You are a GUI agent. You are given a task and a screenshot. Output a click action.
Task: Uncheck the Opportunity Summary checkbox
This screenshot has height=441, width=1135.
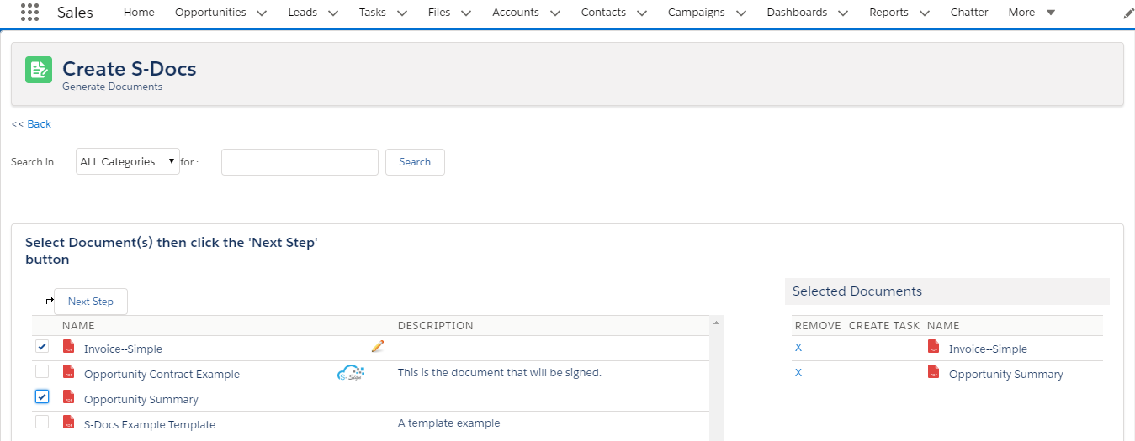[42, 396]
